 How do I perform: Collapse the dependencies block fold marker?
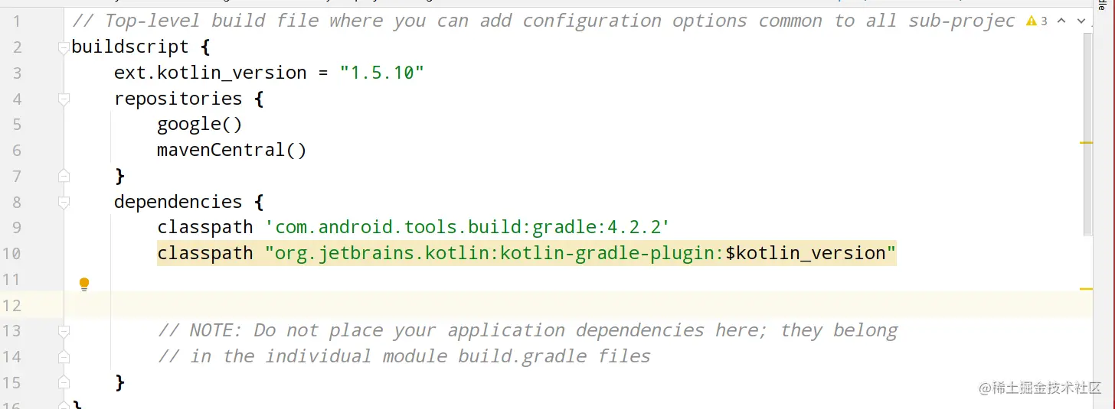64,202
